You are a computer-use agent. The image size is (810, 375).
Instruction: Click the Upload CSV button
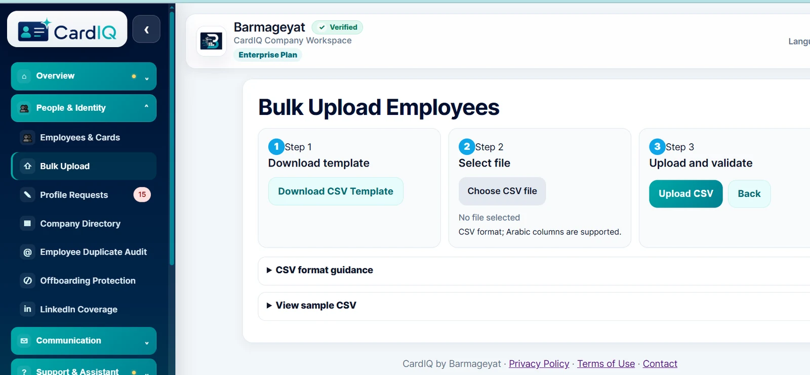tap(686, 194)
